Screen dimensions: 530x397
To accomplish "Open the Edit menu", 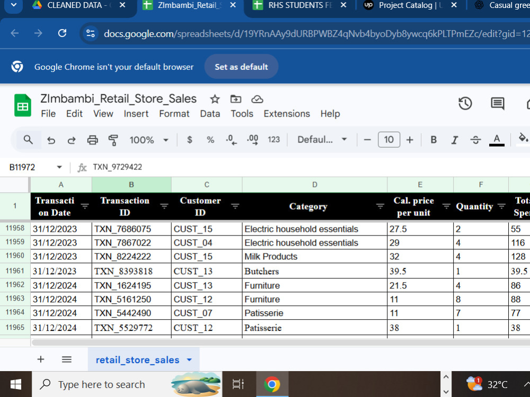I will [74, 114].
